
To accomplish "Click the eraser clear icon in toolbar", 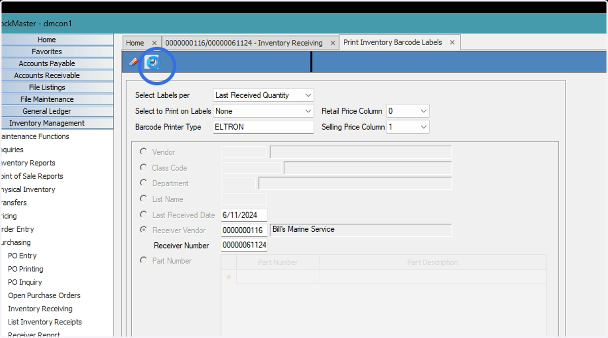I will coord(133,62).
